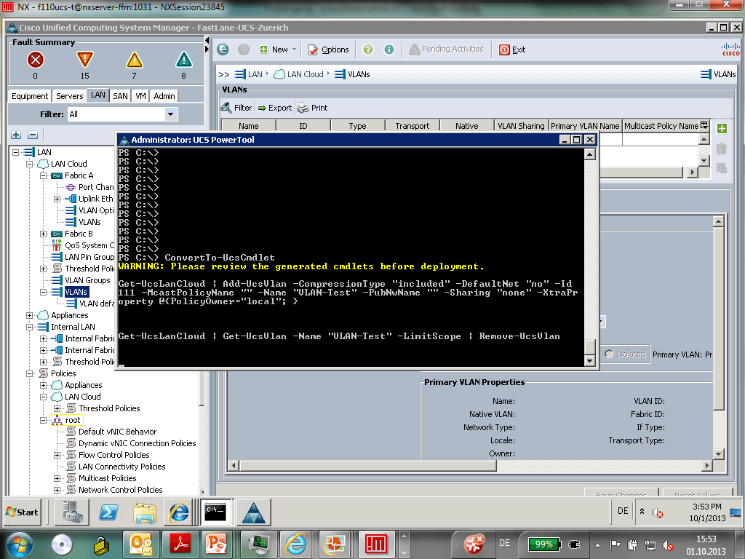This screenshot has width=745, height=559.
Task: Collapse all with tree minus icon
Action: click(33, 135)
